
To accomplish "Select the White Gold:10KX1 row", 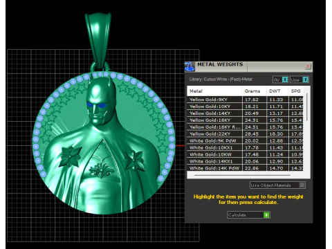I will (x=245, y=147).
